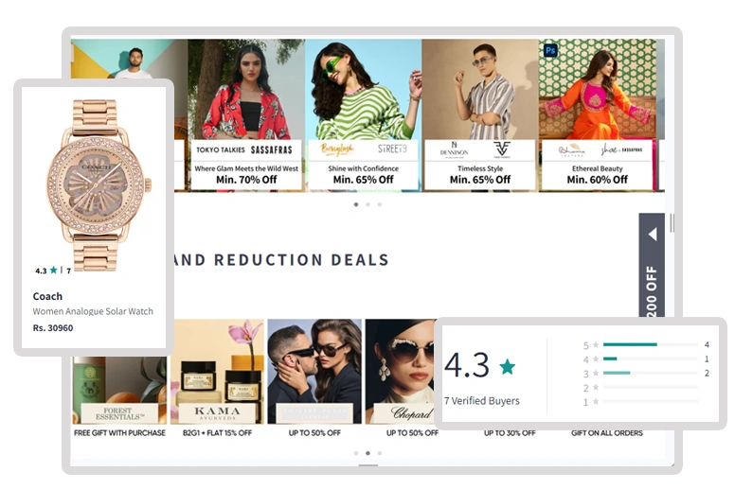Open Forest Essentials free gift offer
Viewport: 735px width, 490px height.
tap(119, 397)
